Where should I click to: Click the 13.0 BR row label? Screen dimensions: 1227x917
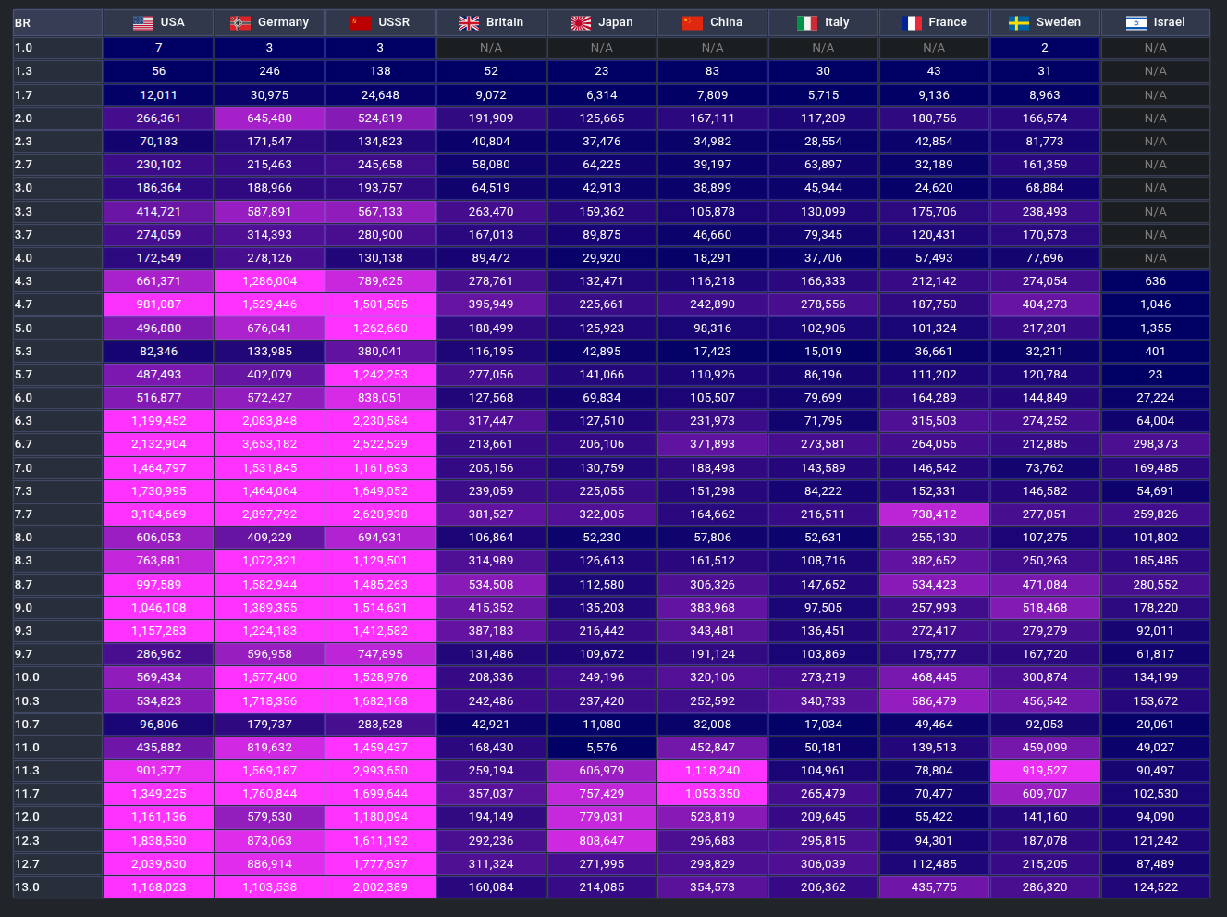[57, 887]
